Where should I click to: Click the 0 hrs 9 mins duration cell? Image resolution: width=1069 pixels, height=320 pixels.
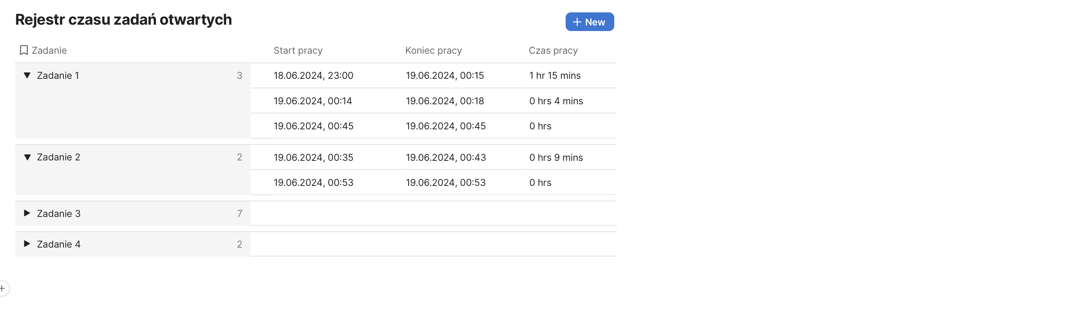pyautogui.click(x=556, y=158)
